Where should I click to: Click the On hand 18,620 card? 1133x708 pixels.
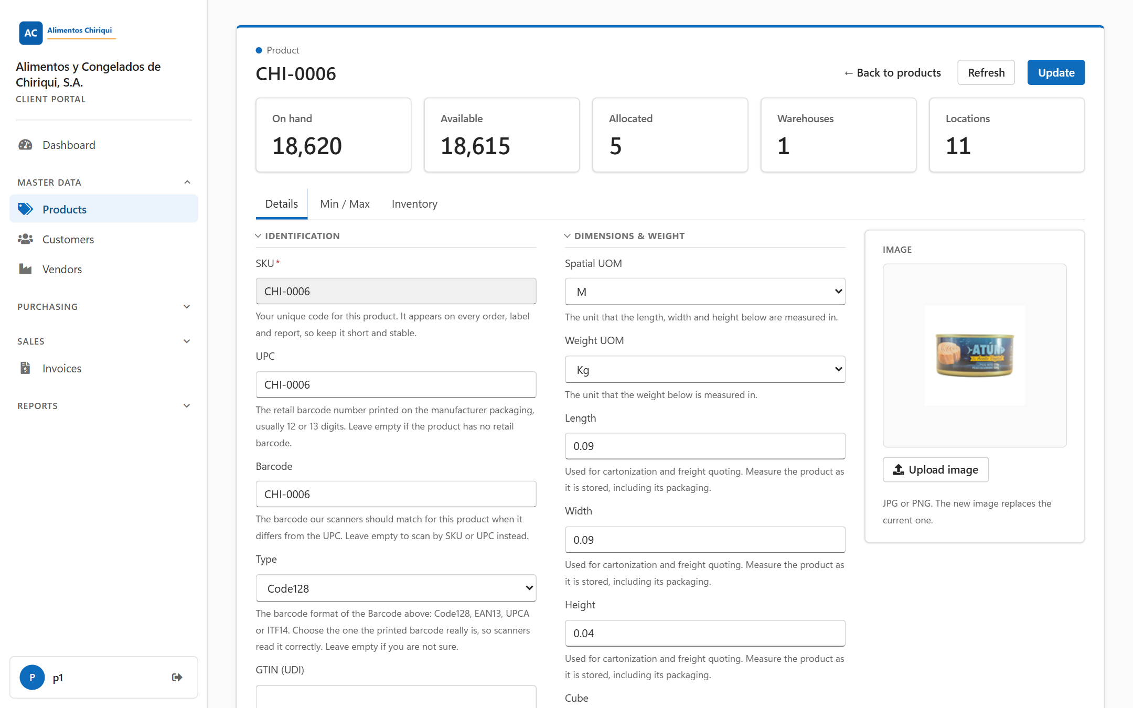coord(334,135)
